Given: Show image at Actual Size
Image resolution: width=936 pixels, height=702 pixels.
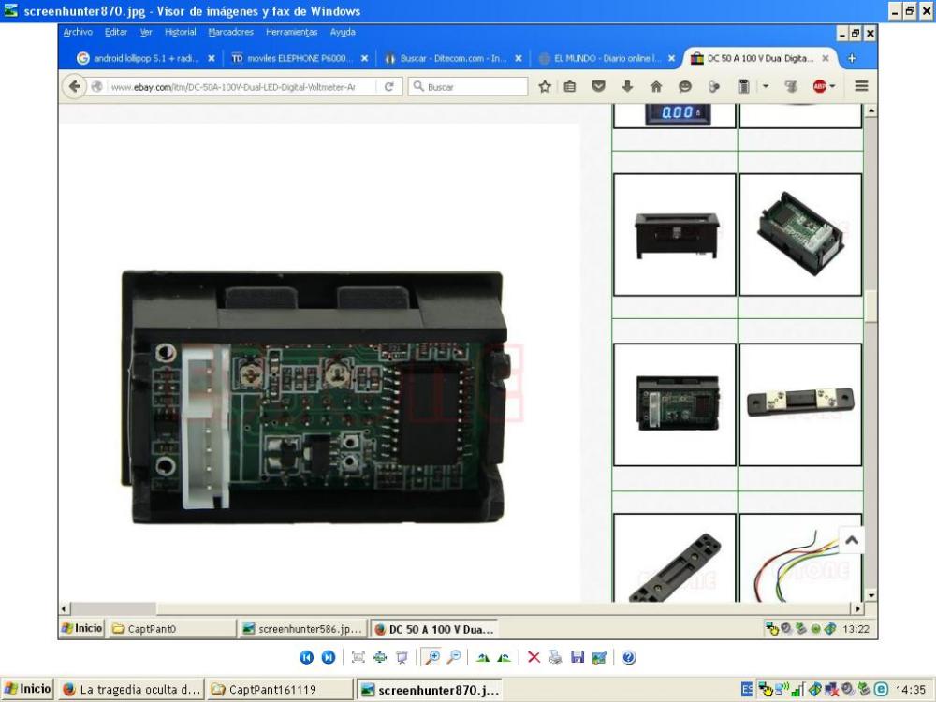Looking at the screenshot, I should point(380,657).
